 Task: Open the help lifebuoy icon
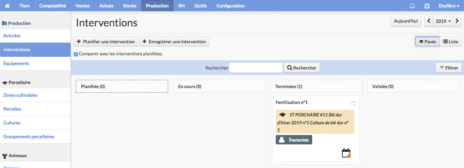point(427,6)
